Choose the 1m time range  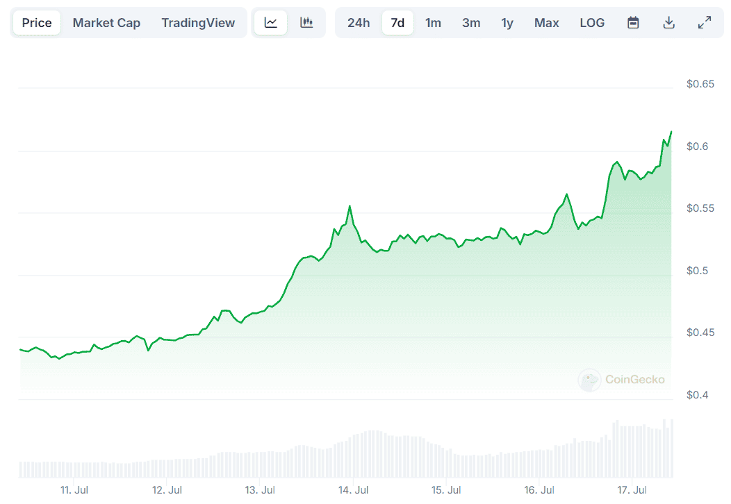click(433, 23)
